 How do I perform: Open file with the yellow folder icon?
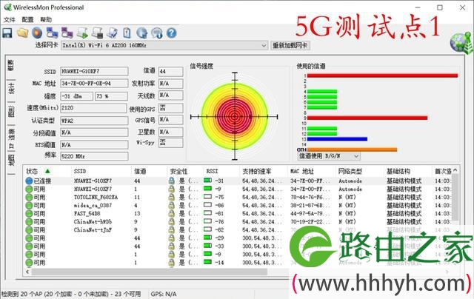tap(23, 33)
